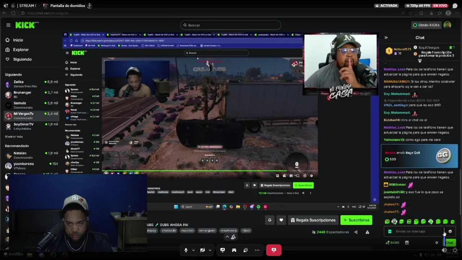Click the red disconnect button
Image resolution: width=462 pixels, height=260 pixels.
[274, 250]
